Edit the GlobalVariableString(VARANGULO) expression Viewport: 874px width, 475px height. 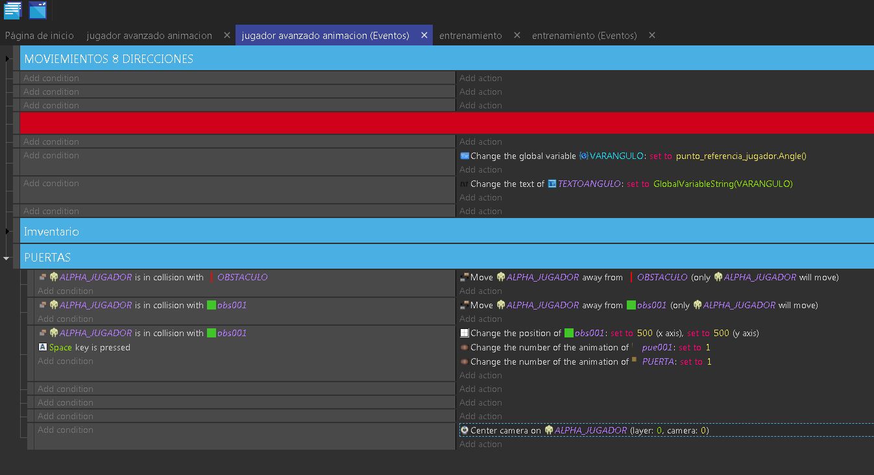tap(723, 184)
